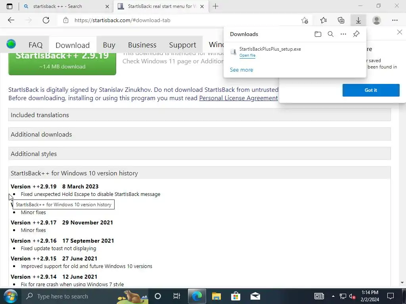Reload the page with refresh icon

point(46,20)
